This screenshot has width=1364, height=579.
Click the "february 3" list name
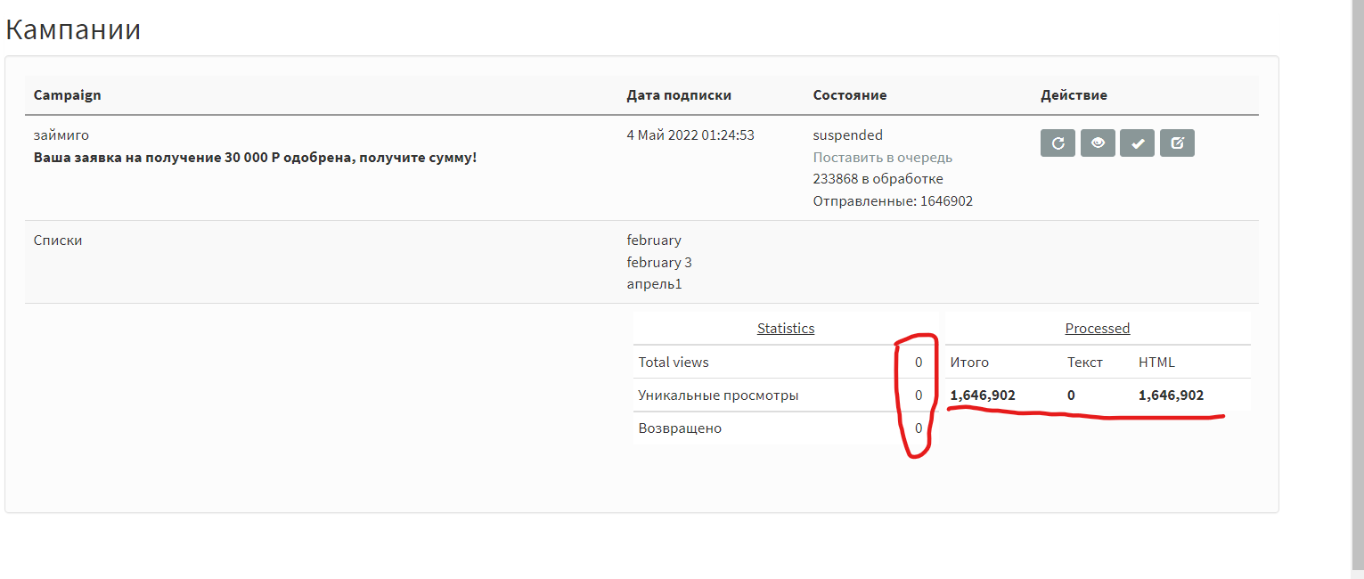coord(659,263)
